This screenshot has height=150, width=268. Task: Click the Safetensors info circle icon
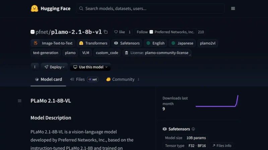[193, 129]
